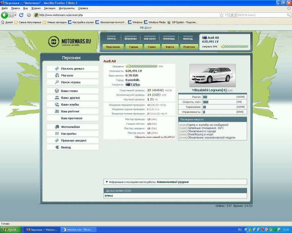Open the почта tab in the top navigation
Viewport: 292px width, 233px height.
click(x=111, y=38)
